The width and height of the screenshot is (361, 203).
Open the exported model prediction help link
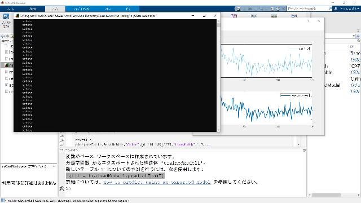(x=157, y=182)
